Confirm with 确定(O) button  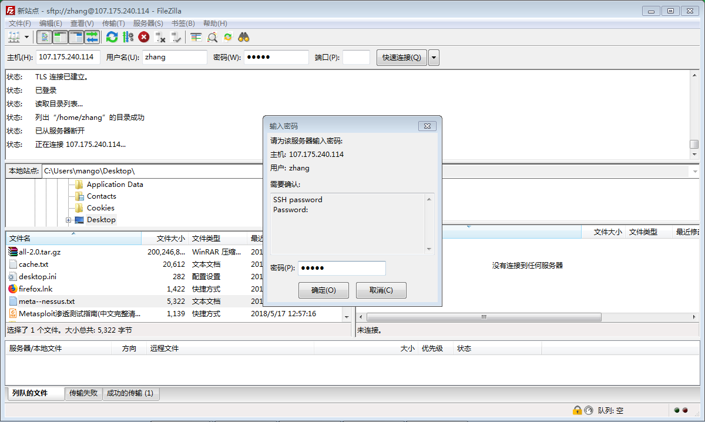(324, 290)
